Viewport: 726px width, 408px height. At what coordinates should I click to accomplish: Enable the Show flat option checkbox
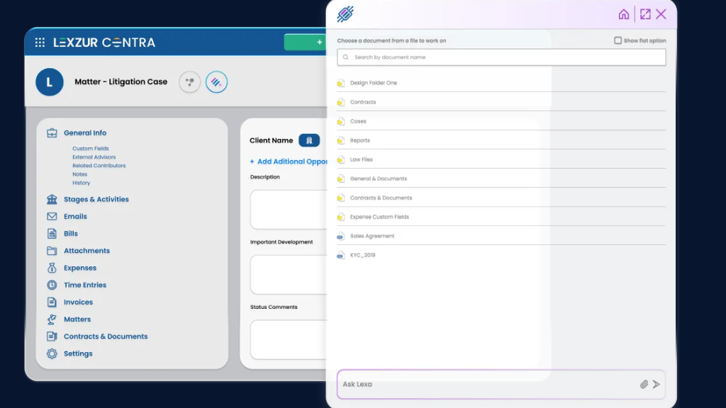pos(618,40)
